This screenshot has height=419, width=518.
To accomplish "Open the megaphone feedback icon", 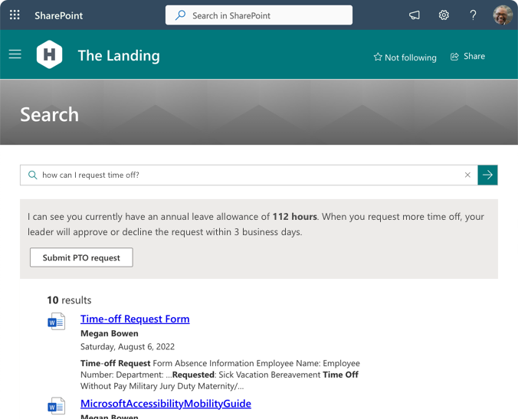I will [x=415, y=15].
